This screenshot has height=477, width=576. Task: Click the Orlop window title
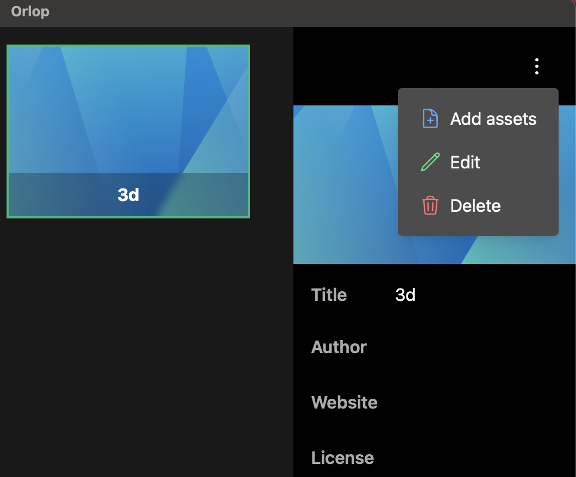pos(30,12)
